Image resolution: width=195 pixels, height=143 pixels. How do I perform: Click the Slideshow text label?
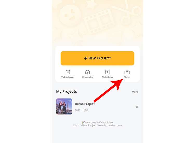click(107, 77)
